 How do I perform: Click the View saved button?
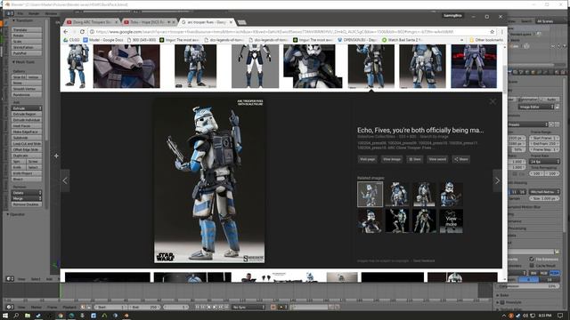click(x=437, y=159)
